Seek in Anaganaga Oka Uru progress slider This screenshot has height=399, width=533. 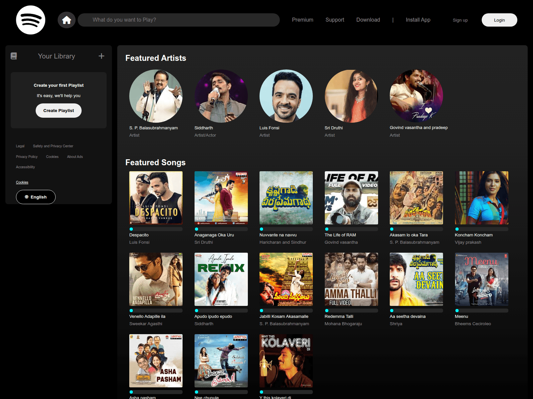pos(221,229)
